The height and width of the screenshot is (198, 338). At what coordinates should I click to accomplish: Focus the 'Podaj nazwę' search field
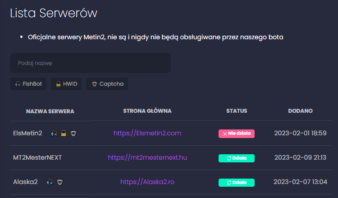(x=90, y=63)
